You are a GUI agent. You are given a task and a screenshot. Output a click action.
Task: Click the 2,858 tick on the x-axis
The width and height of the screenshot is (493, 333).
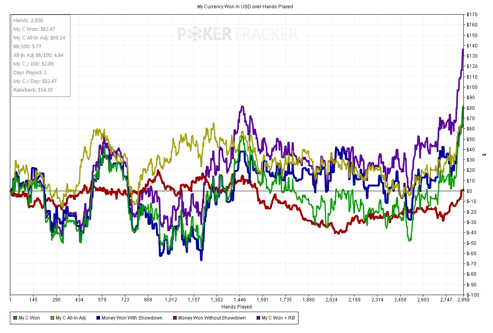pos(463,300)
